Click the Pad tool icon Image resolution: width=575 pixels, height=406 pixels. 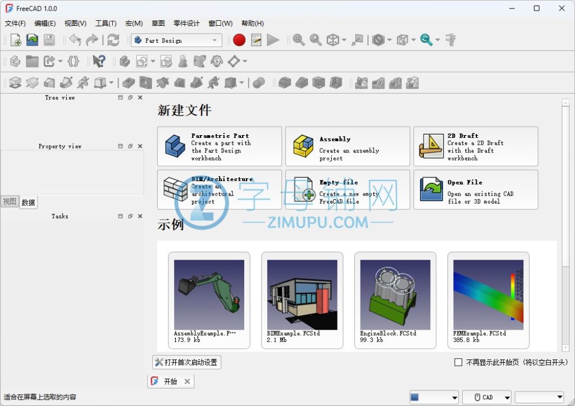click(15, 83)
